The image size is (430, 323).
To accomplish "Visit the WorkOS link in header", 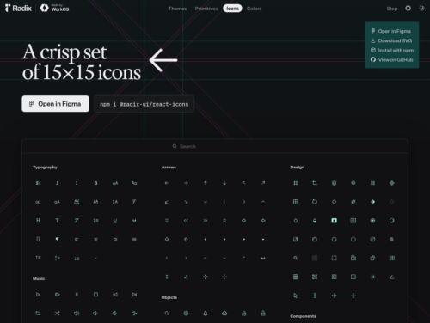I will point(54,8).
